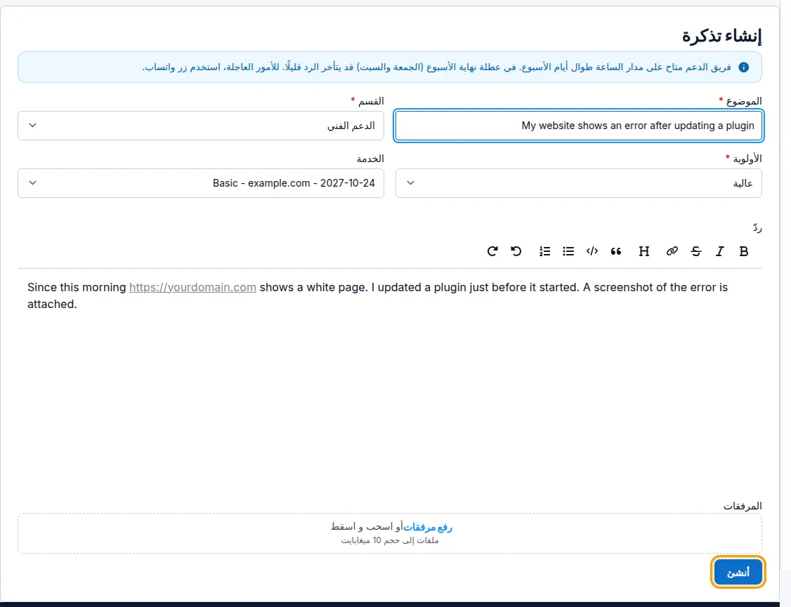Screen dimensions: 791x607
Task: Open the الخدمة service dropdown
Action: pyautogui.click(x=201, y=183)
